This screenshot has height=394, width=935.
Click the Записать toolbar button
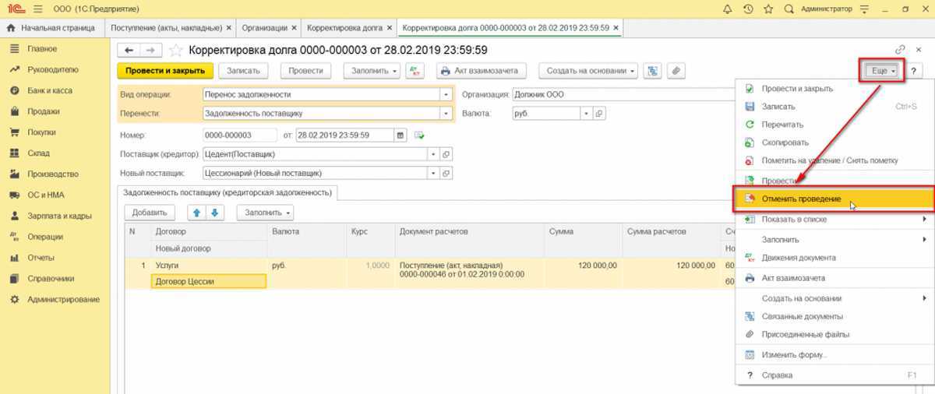[x=243, y=70]
